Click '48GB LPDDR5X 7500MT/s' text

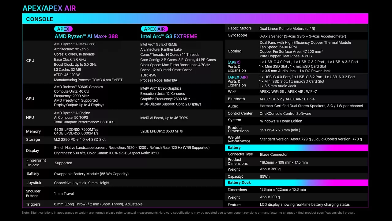[x=76, y=129]
